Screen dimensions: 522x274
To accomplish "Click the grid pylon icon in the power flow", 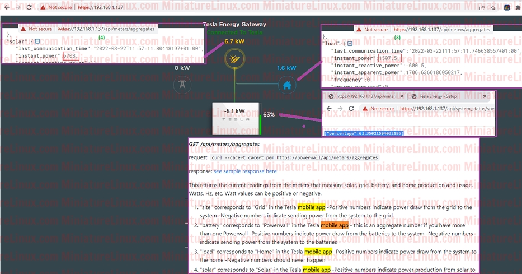I will [182, 85].
